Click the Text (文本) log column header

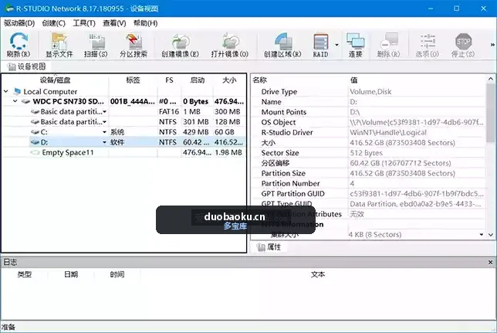pos(318,274)
